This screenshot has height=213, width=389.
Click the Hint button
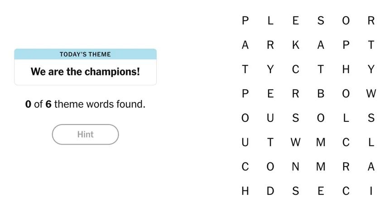(x=85, y=134)
